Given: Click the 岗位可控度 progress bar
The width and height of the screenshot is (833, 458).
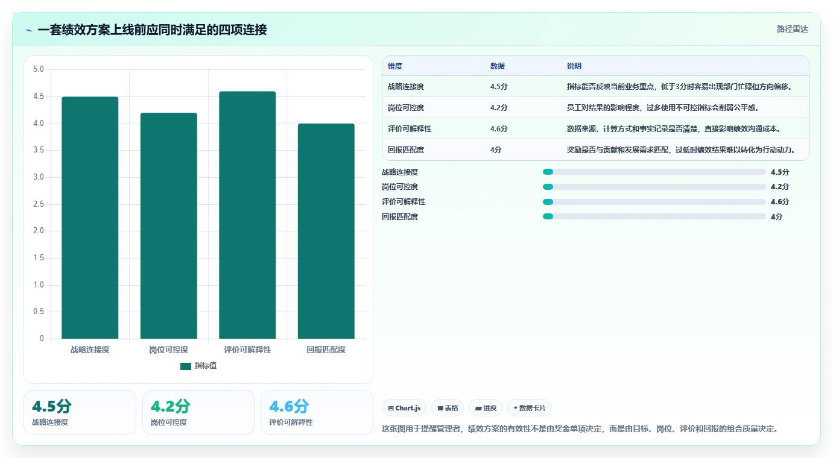Looking at the screenshot, I should click(x=654, y=187).
